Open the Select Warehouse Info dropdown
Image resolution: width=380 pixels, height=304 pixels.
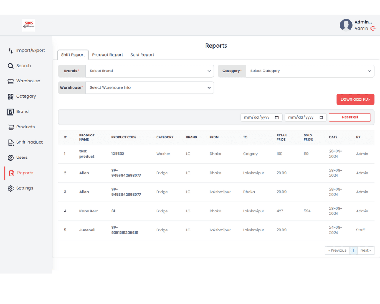coord(150,88)
